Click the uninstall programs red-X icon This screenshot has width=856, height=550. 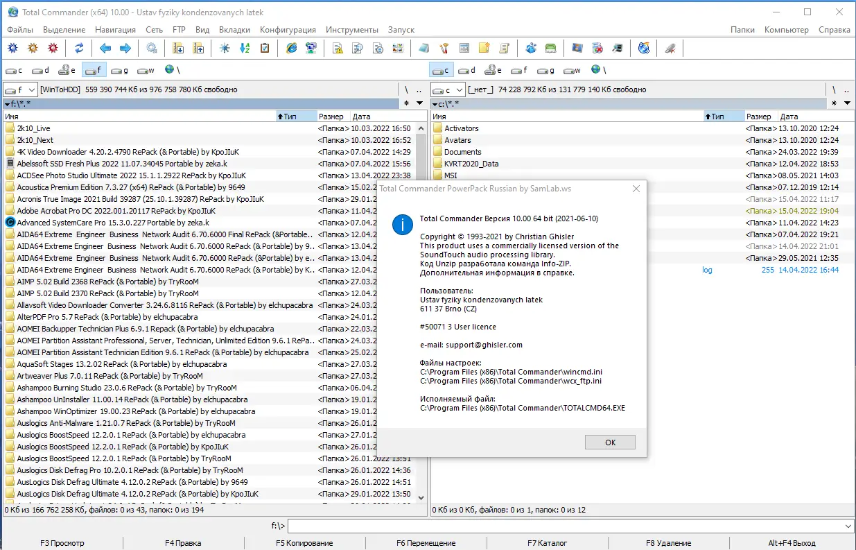(597, 48)
